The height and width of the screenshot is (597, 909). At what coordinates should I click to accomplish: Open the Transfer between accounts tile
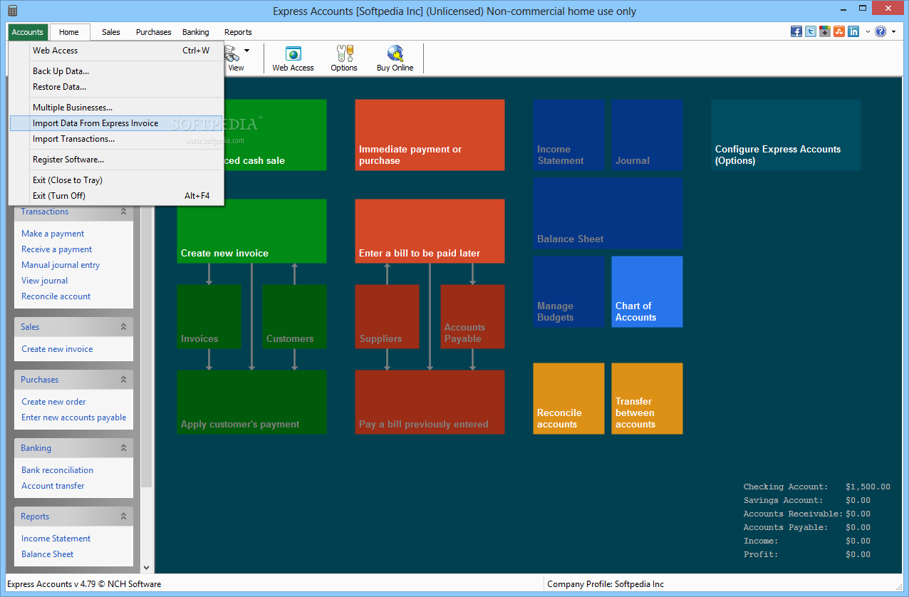pos(647,398)
